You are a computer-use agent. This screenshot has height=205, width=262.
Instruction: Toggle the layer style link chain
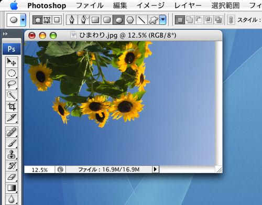tap(231, 20)
